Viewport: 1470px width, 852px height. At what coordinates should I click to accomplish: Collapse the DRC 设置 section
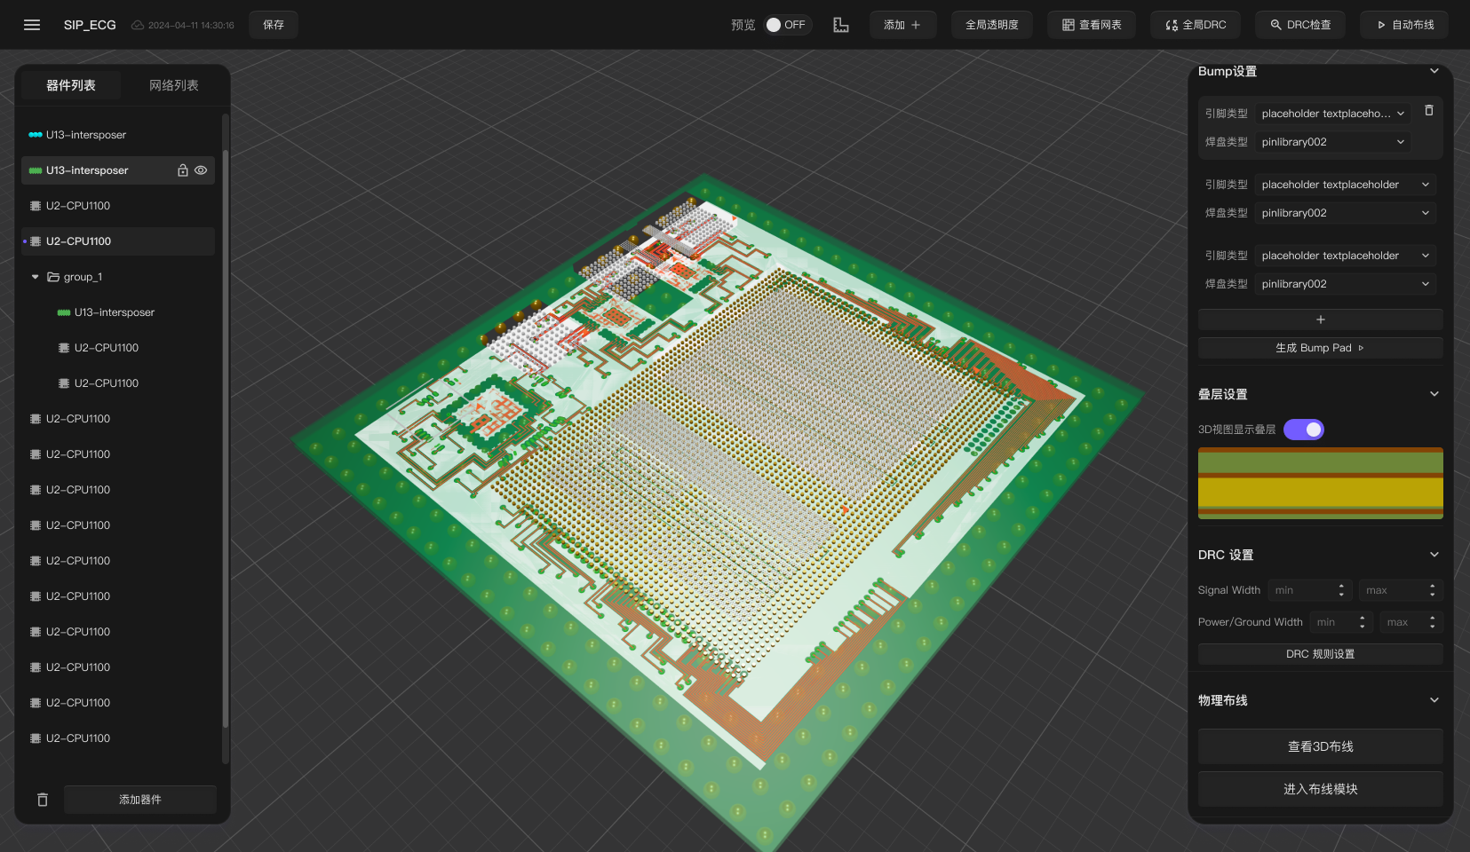1434,555
